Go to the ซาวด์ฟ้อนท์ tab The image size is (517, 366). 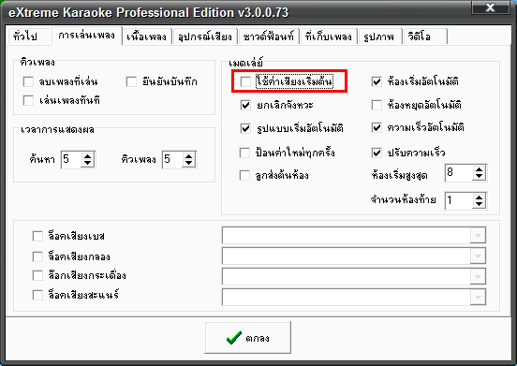[269, 36]
